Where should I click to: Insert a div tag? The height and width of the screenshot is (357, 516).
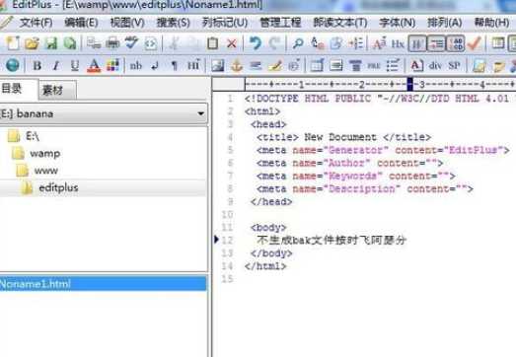click(435, 65)
